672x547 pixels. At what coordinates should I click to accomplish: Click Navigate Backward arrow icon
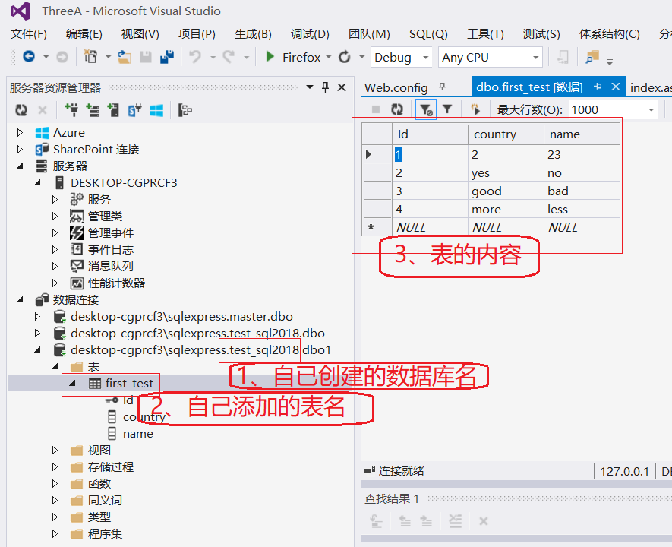tap(29, 57)
